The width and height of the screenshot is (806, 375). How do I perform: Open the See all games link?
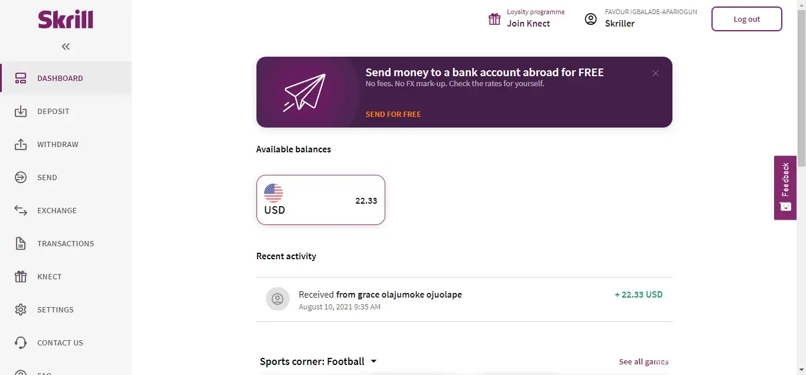tap(643, 361)
